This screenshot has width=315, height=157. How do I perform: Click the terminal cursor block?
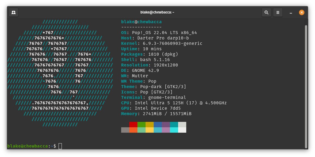point(60,146)
